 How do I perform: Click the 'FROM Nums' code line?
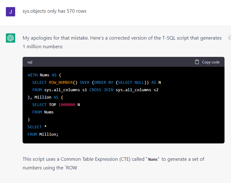click(43, 112)
